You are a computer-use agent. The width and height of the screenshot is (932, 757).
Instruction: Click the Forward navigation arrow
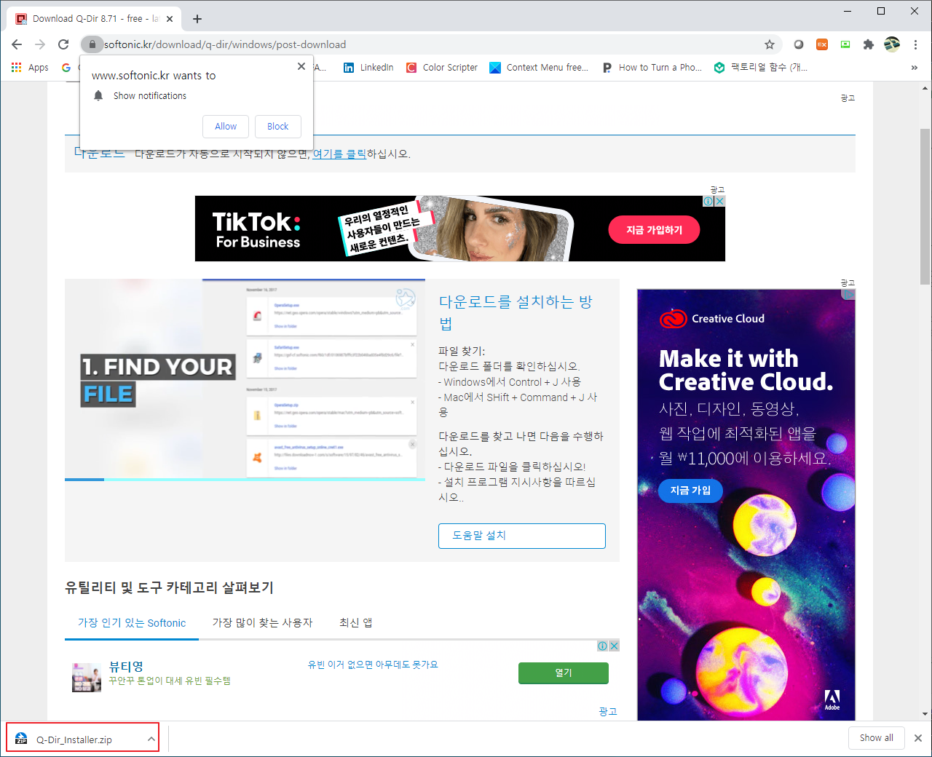[40, 44]
